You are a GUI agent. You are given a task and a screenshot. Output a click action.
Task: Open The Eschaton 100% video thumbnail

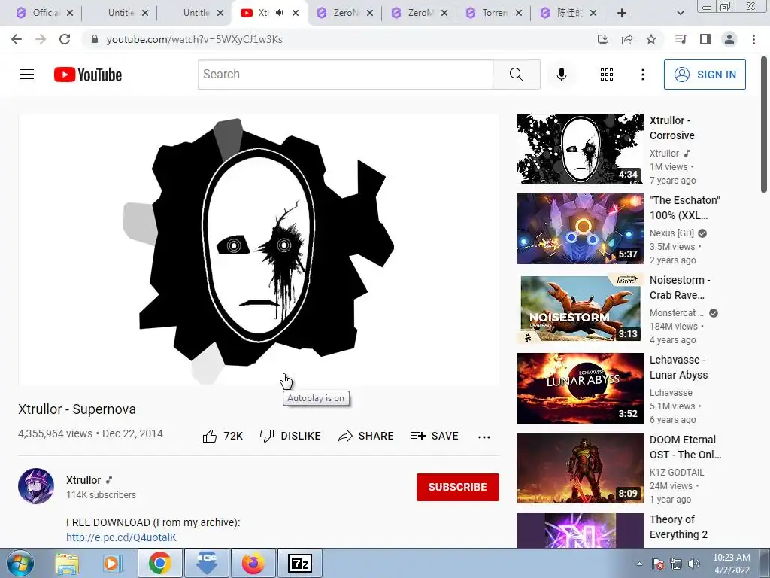[580, 229]
